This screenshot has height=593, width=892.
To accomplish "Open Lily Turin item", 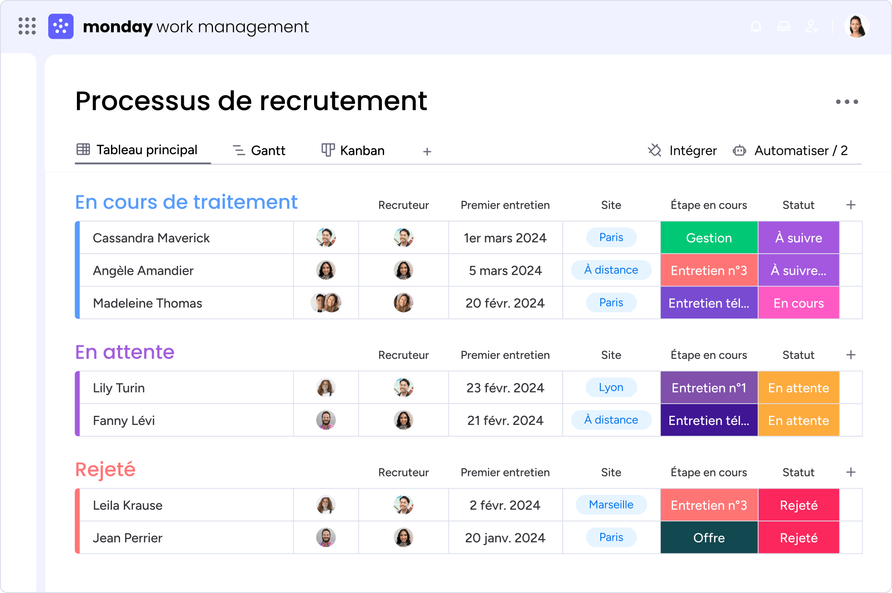I will pyautogui.click(x=119, y=388).
